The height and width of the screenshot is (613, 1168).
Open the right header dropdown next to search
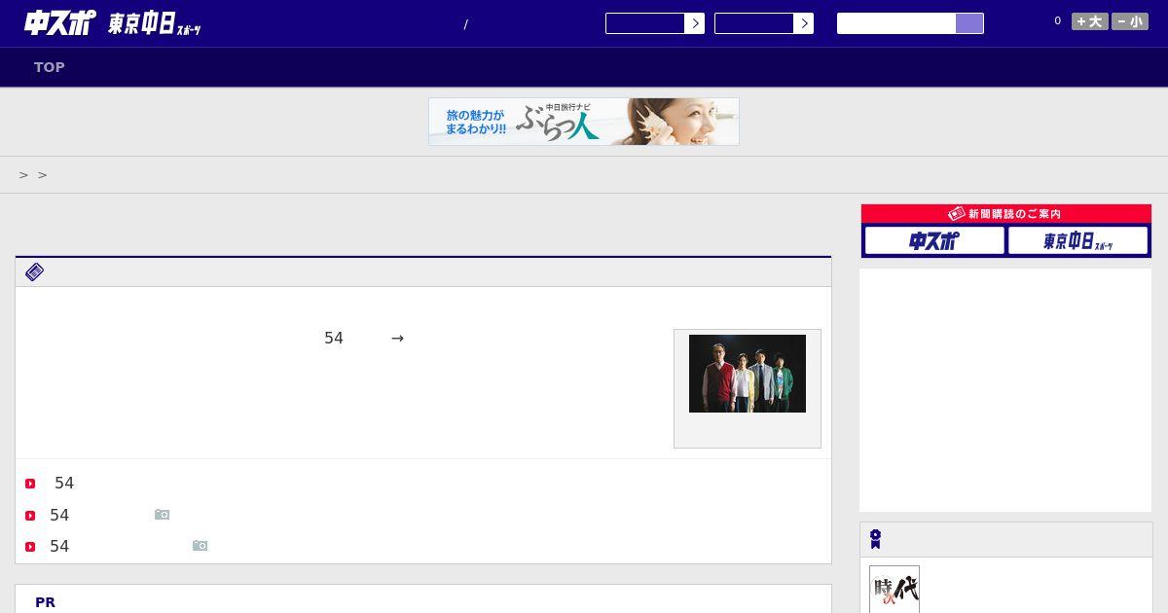(x=764, y=23)
